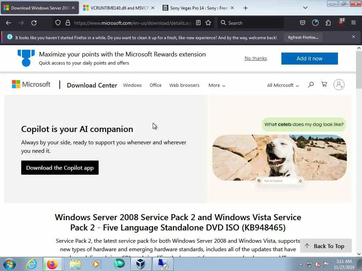Open the Download Center link
Screen dimensions: 362x271
pos(92,85)
